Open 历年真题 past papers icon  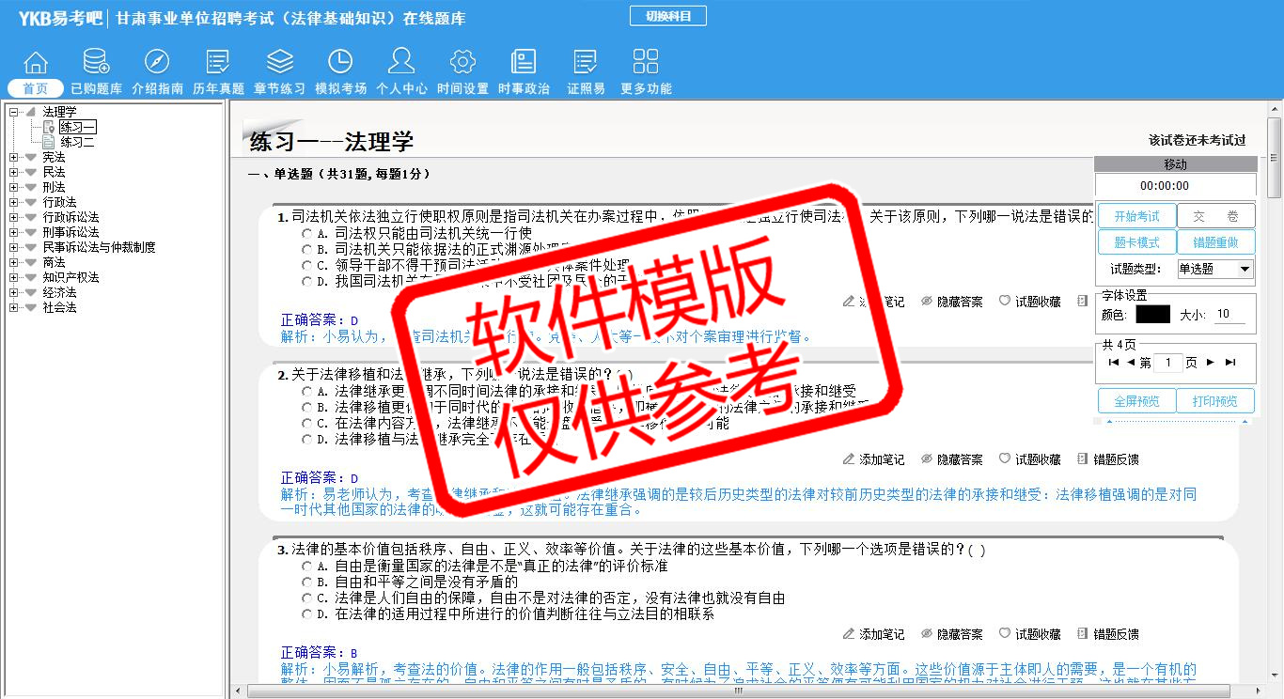218,63
